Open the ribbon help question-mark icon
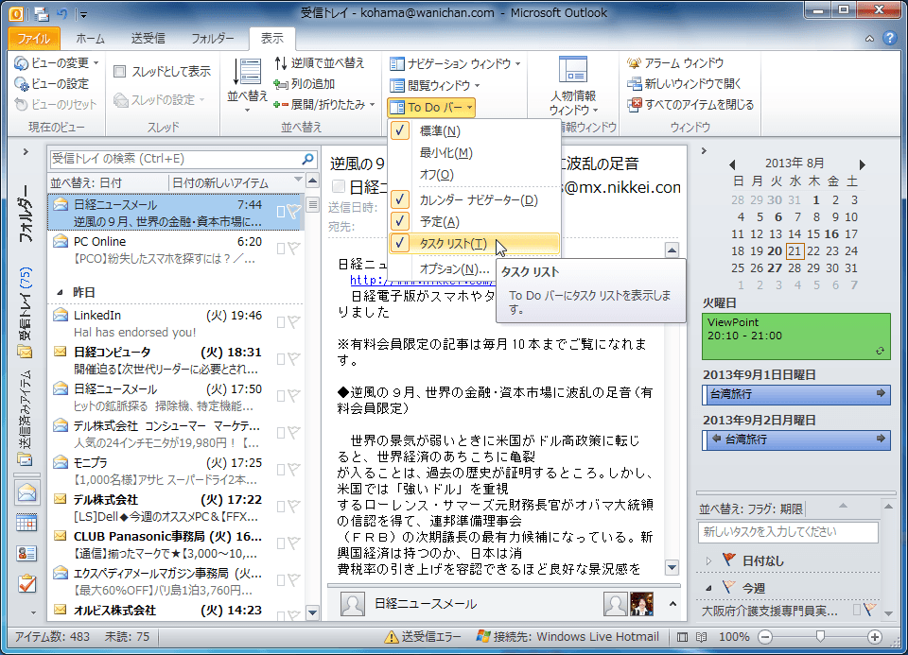Image resolution: width=908 pixels, height=655 pixels. 890,38
